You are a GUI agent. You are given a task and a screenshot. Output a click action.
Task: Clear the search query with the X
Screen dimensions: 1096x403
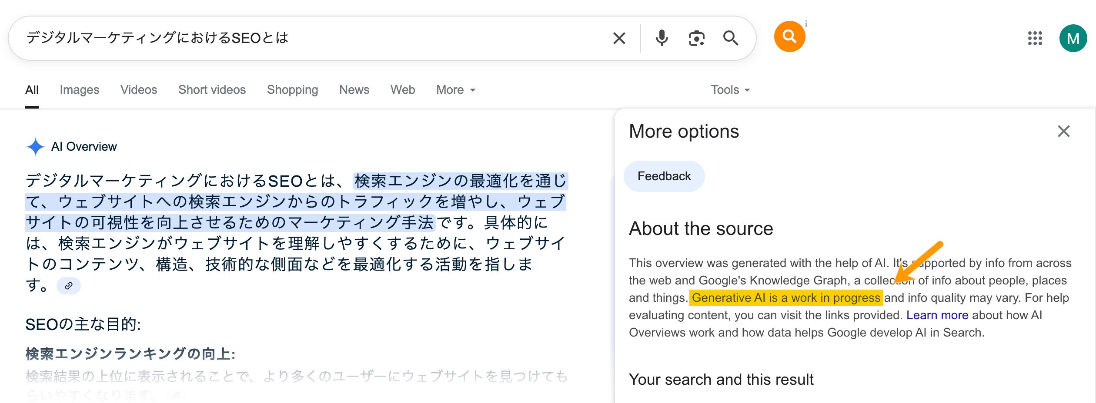pyautogui.click(x=619, y=38)
